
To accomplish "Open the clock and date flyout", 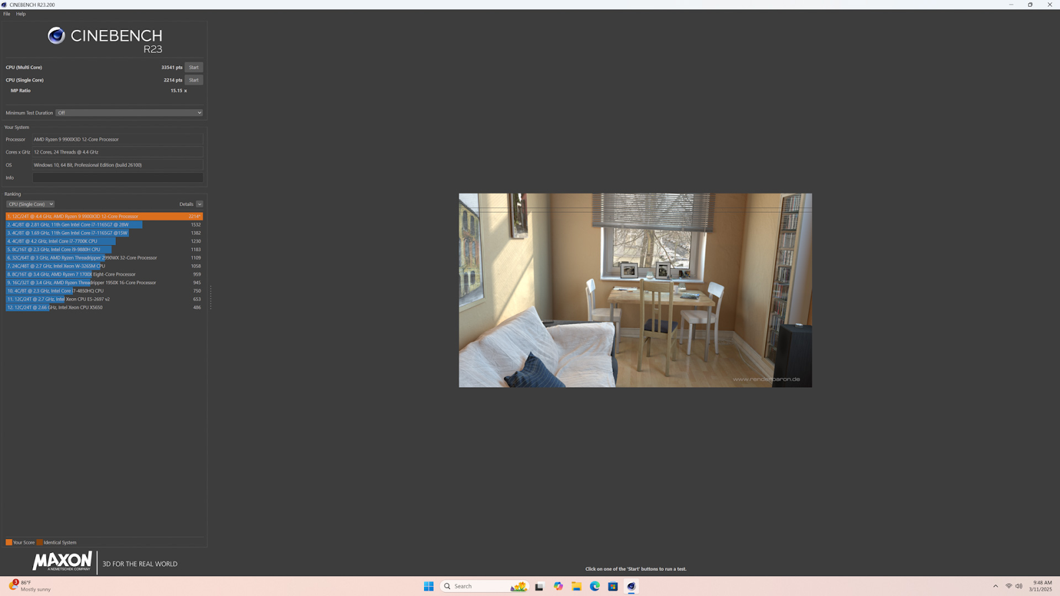I will (1041, 586).
